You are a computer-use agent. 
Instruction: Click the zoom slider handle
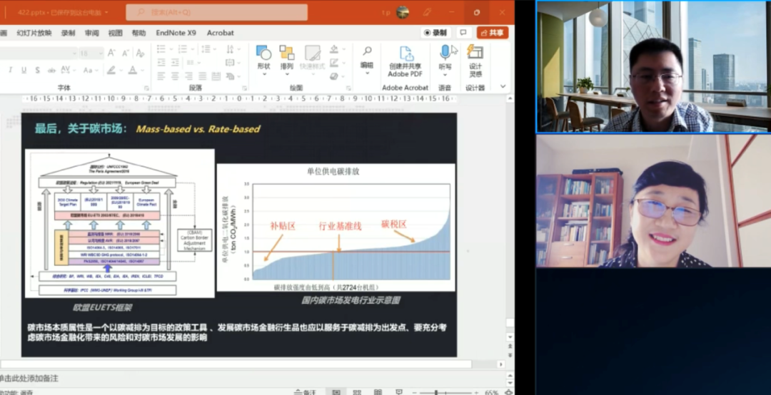click(x=435, y=393)
